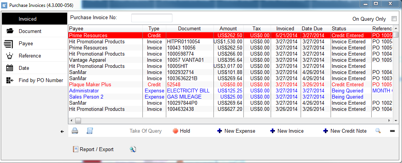The height and width of the screenshot is (163, 402).
Task: Open the Reference sidebar tab
Action: (x=34, y=56)
